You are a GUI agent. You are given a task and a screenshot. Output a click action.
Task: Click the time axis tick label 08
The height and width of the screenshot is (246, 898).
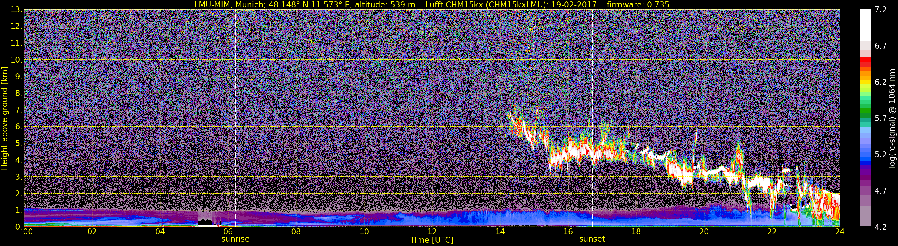pos(296,232)
